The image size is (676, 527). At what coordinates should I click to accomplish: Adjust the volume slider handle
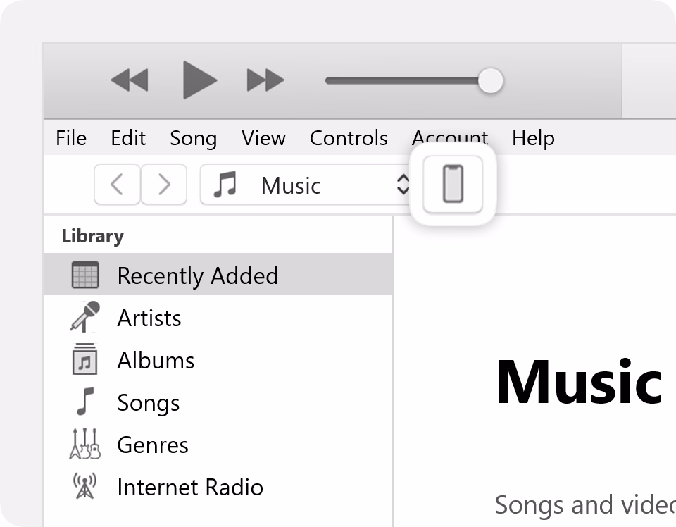click(x=491, y=80)
